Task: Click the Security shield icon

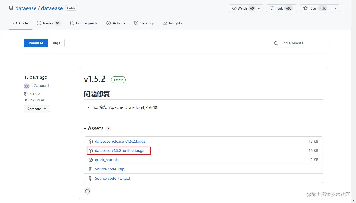Action: tap(136, 23)
